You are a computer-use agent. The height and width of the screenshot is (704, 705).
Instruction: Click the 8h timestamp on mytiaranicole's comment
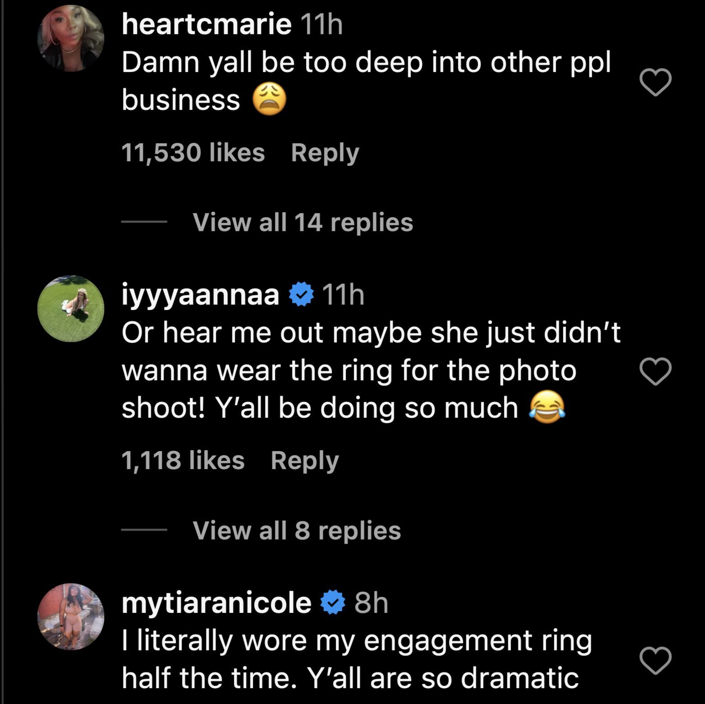[371, 603]
